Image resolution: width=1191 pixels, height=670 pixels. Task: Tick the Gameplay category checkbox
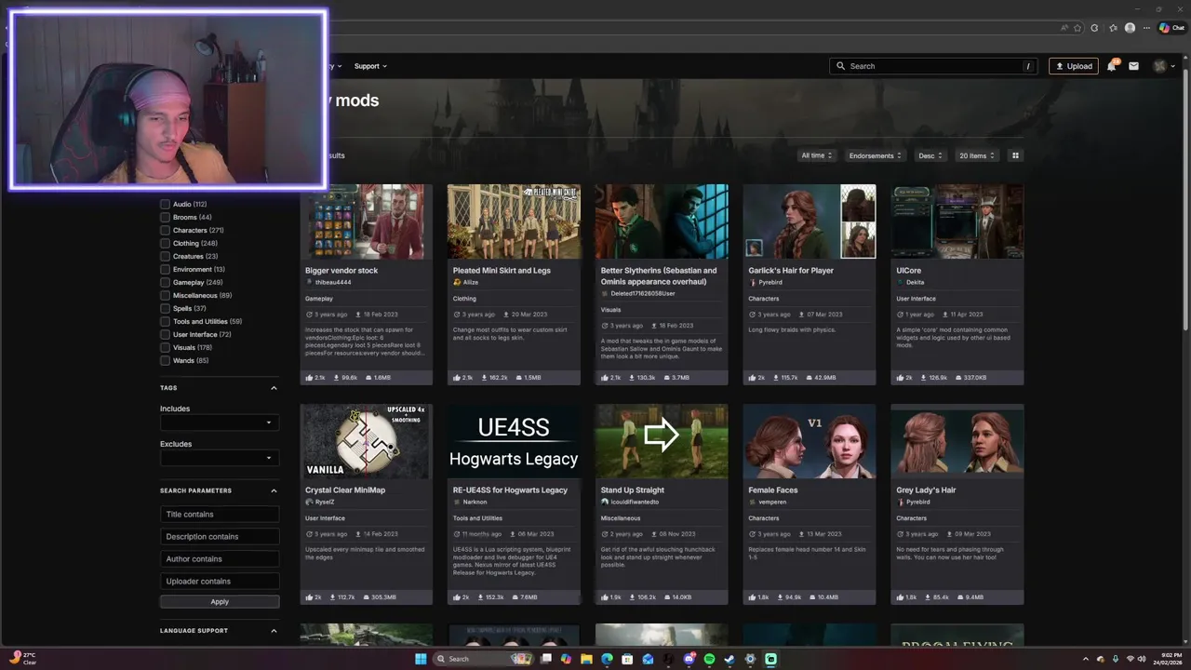tap(165, 282)
